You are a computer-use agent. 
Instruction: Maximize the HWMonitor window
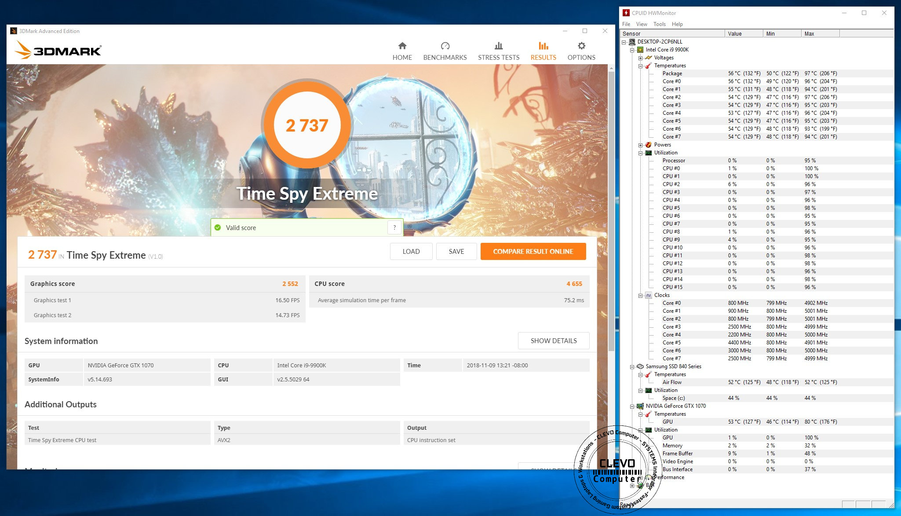tap(864, 13)
